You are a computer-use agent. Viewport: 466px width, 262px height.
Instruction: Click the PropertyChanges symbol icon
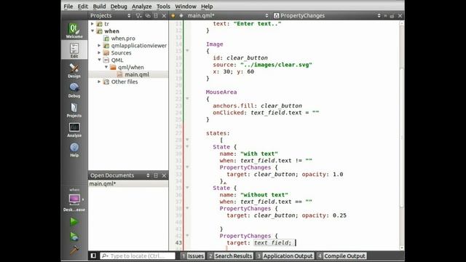coord(276,16)
